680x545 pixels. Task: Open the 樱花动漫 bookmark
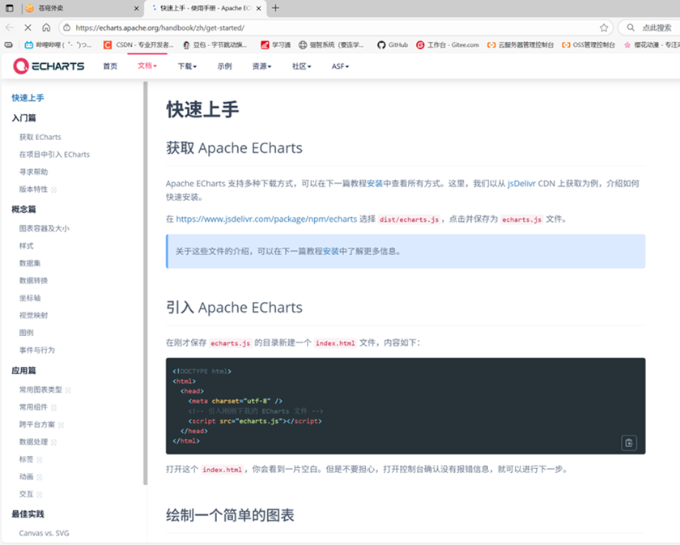(652, 45)
